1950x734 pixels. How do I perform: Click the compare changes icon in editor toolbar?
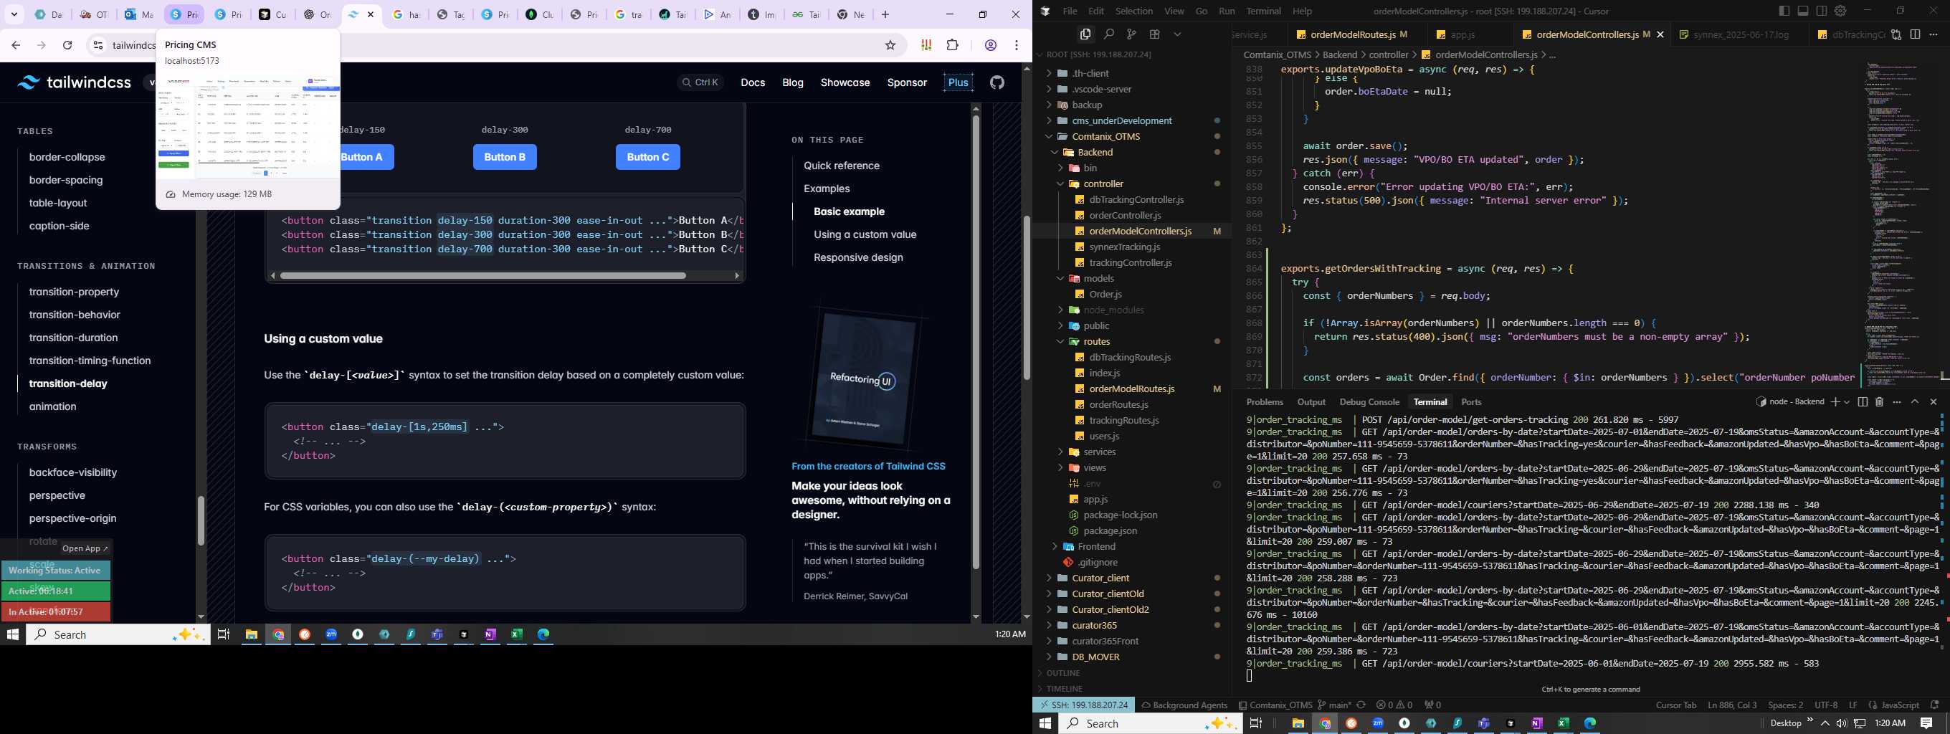[x=1896, y=34]
